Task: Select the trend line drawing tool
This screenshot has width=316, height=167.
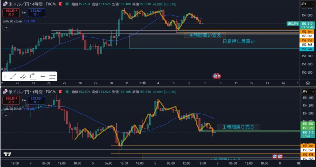Action: 13,76
